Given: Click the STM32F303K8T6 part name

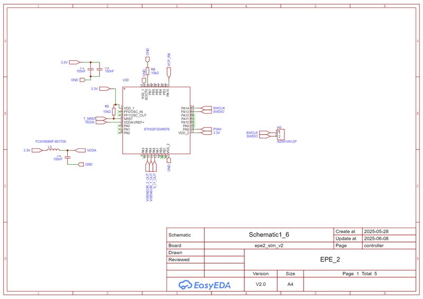Looking at the screenshot, I should tap(157, 129).
